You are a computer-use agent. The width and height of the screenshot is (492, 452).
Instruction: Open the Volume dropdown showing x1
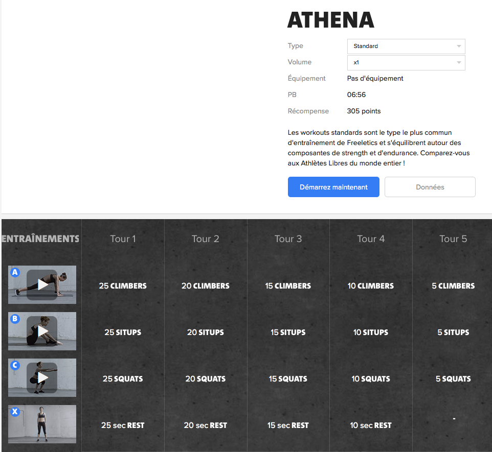click(406, 63)
